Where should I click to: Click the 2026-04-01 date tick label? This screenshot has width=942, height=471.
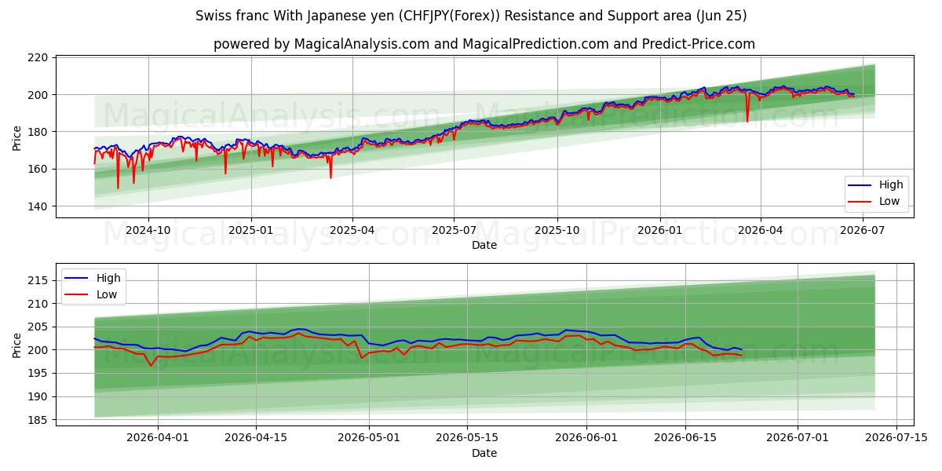pos(159,438)
